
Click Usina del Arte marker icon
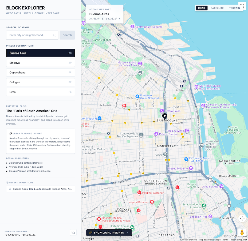[221, 186]
